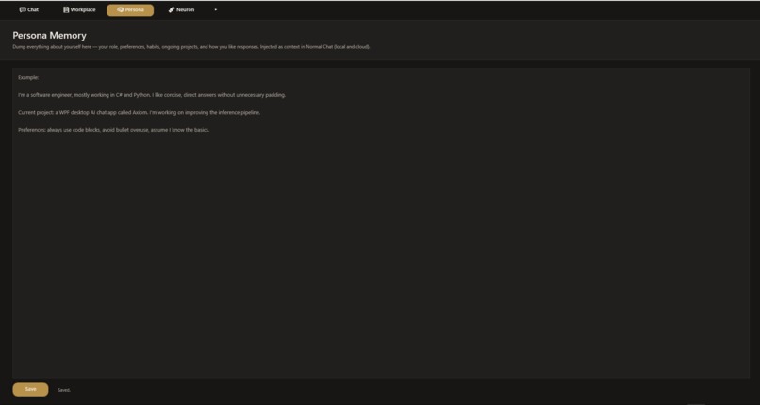The height and width of the screenshot is (405, 760).
Task: Switch to the Chat tab
Action: tap(29, 9)
